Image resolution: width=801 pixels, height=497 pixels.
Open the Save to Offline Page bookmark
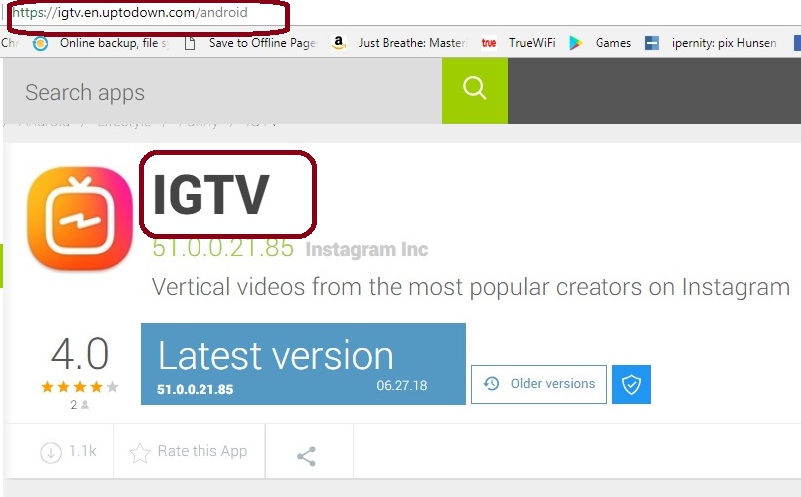(250, 43)
